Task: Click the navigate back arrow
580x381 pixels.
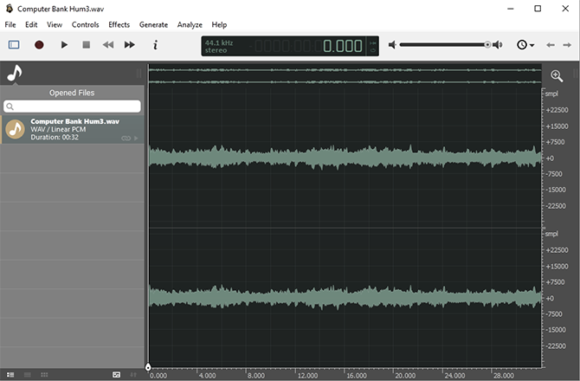Action: [x=551, y=45]
